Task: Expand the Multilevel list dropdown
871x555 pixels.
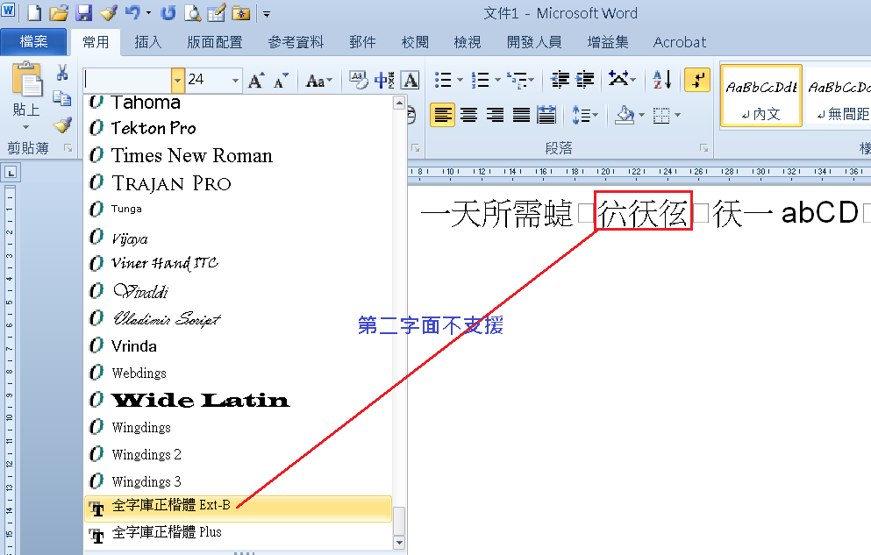Action: tap(532, 81)
